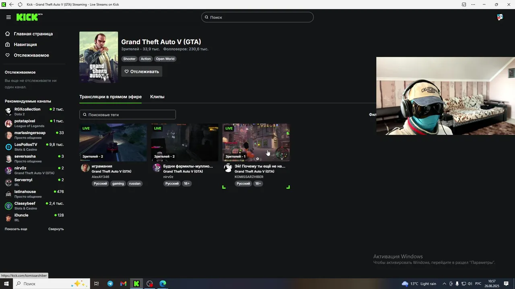The width and height of the screenshot is (515, 289).
Task: Open potatapixel channel avatar
Action: point(8,123)
